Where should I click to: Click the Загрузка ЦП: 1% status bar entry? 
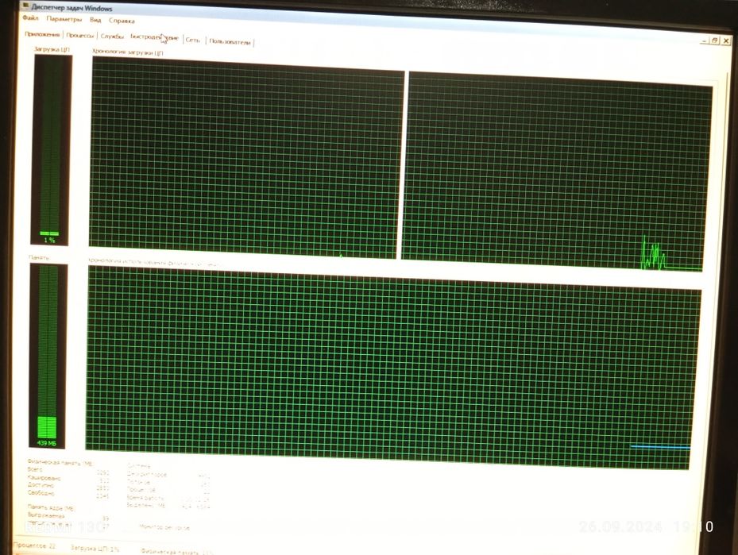[x=95, y=549]
